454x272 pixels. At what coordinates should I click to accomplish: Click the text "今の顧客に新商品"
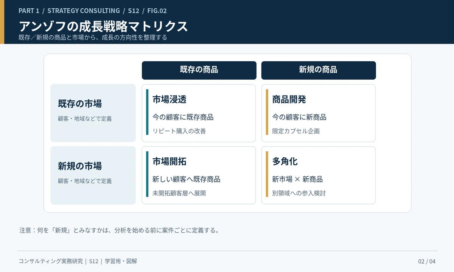pos(299,117)
